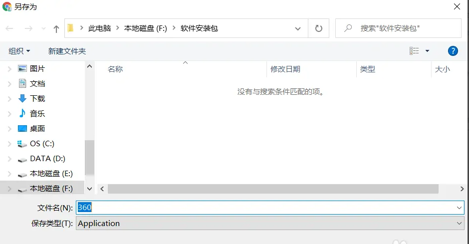Sort by the 修改日期 column header
Screen dimensions: 469x244
[x=285, y=69]
